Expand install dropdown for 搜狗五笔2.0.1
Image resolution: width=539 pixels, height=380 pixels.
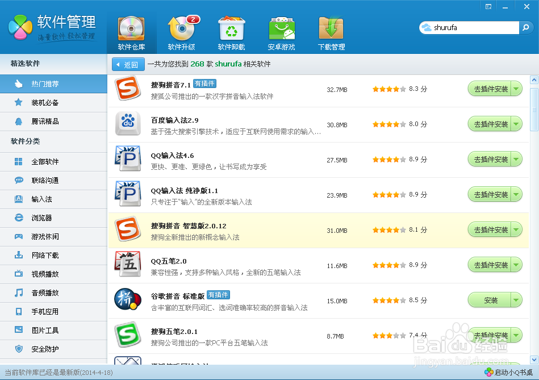coord(516,335)
